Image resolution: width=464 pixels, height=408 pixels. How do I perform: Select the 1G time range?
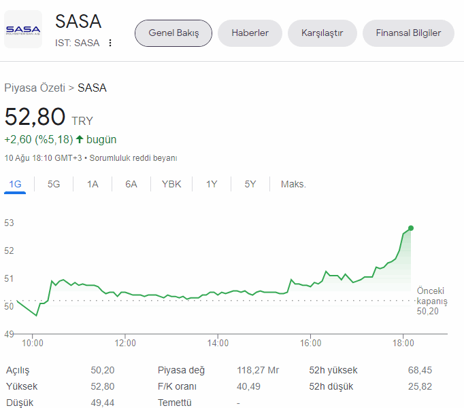pyautogui.click(x=15, y=184)
